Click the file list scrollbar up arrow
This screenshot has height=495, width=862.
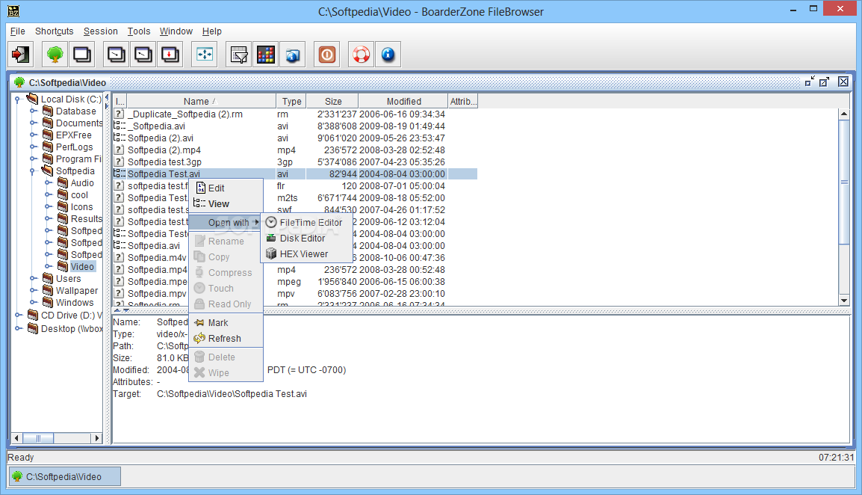pos(844,114)
